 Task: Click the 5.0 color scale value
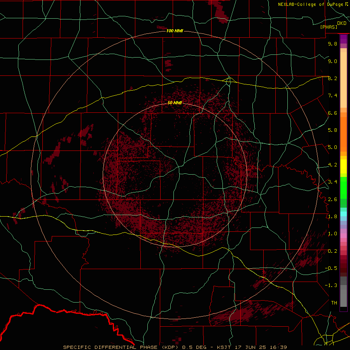coord(332,147)
